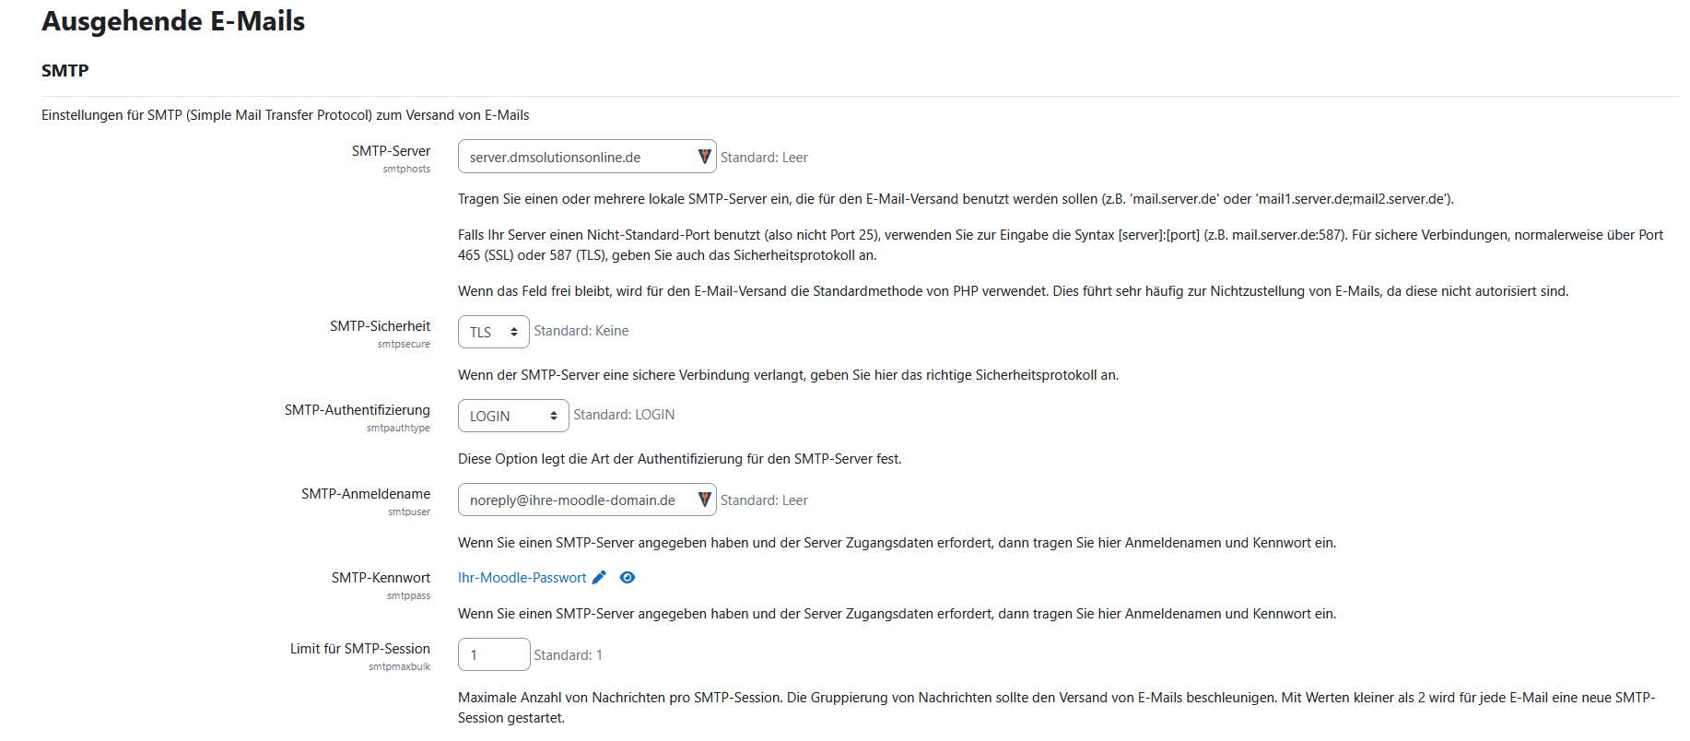Open the SMTP-Authentifizierung LOGIN dropdown
This screenshot has width=1690, height=741.
click(513, 416)
